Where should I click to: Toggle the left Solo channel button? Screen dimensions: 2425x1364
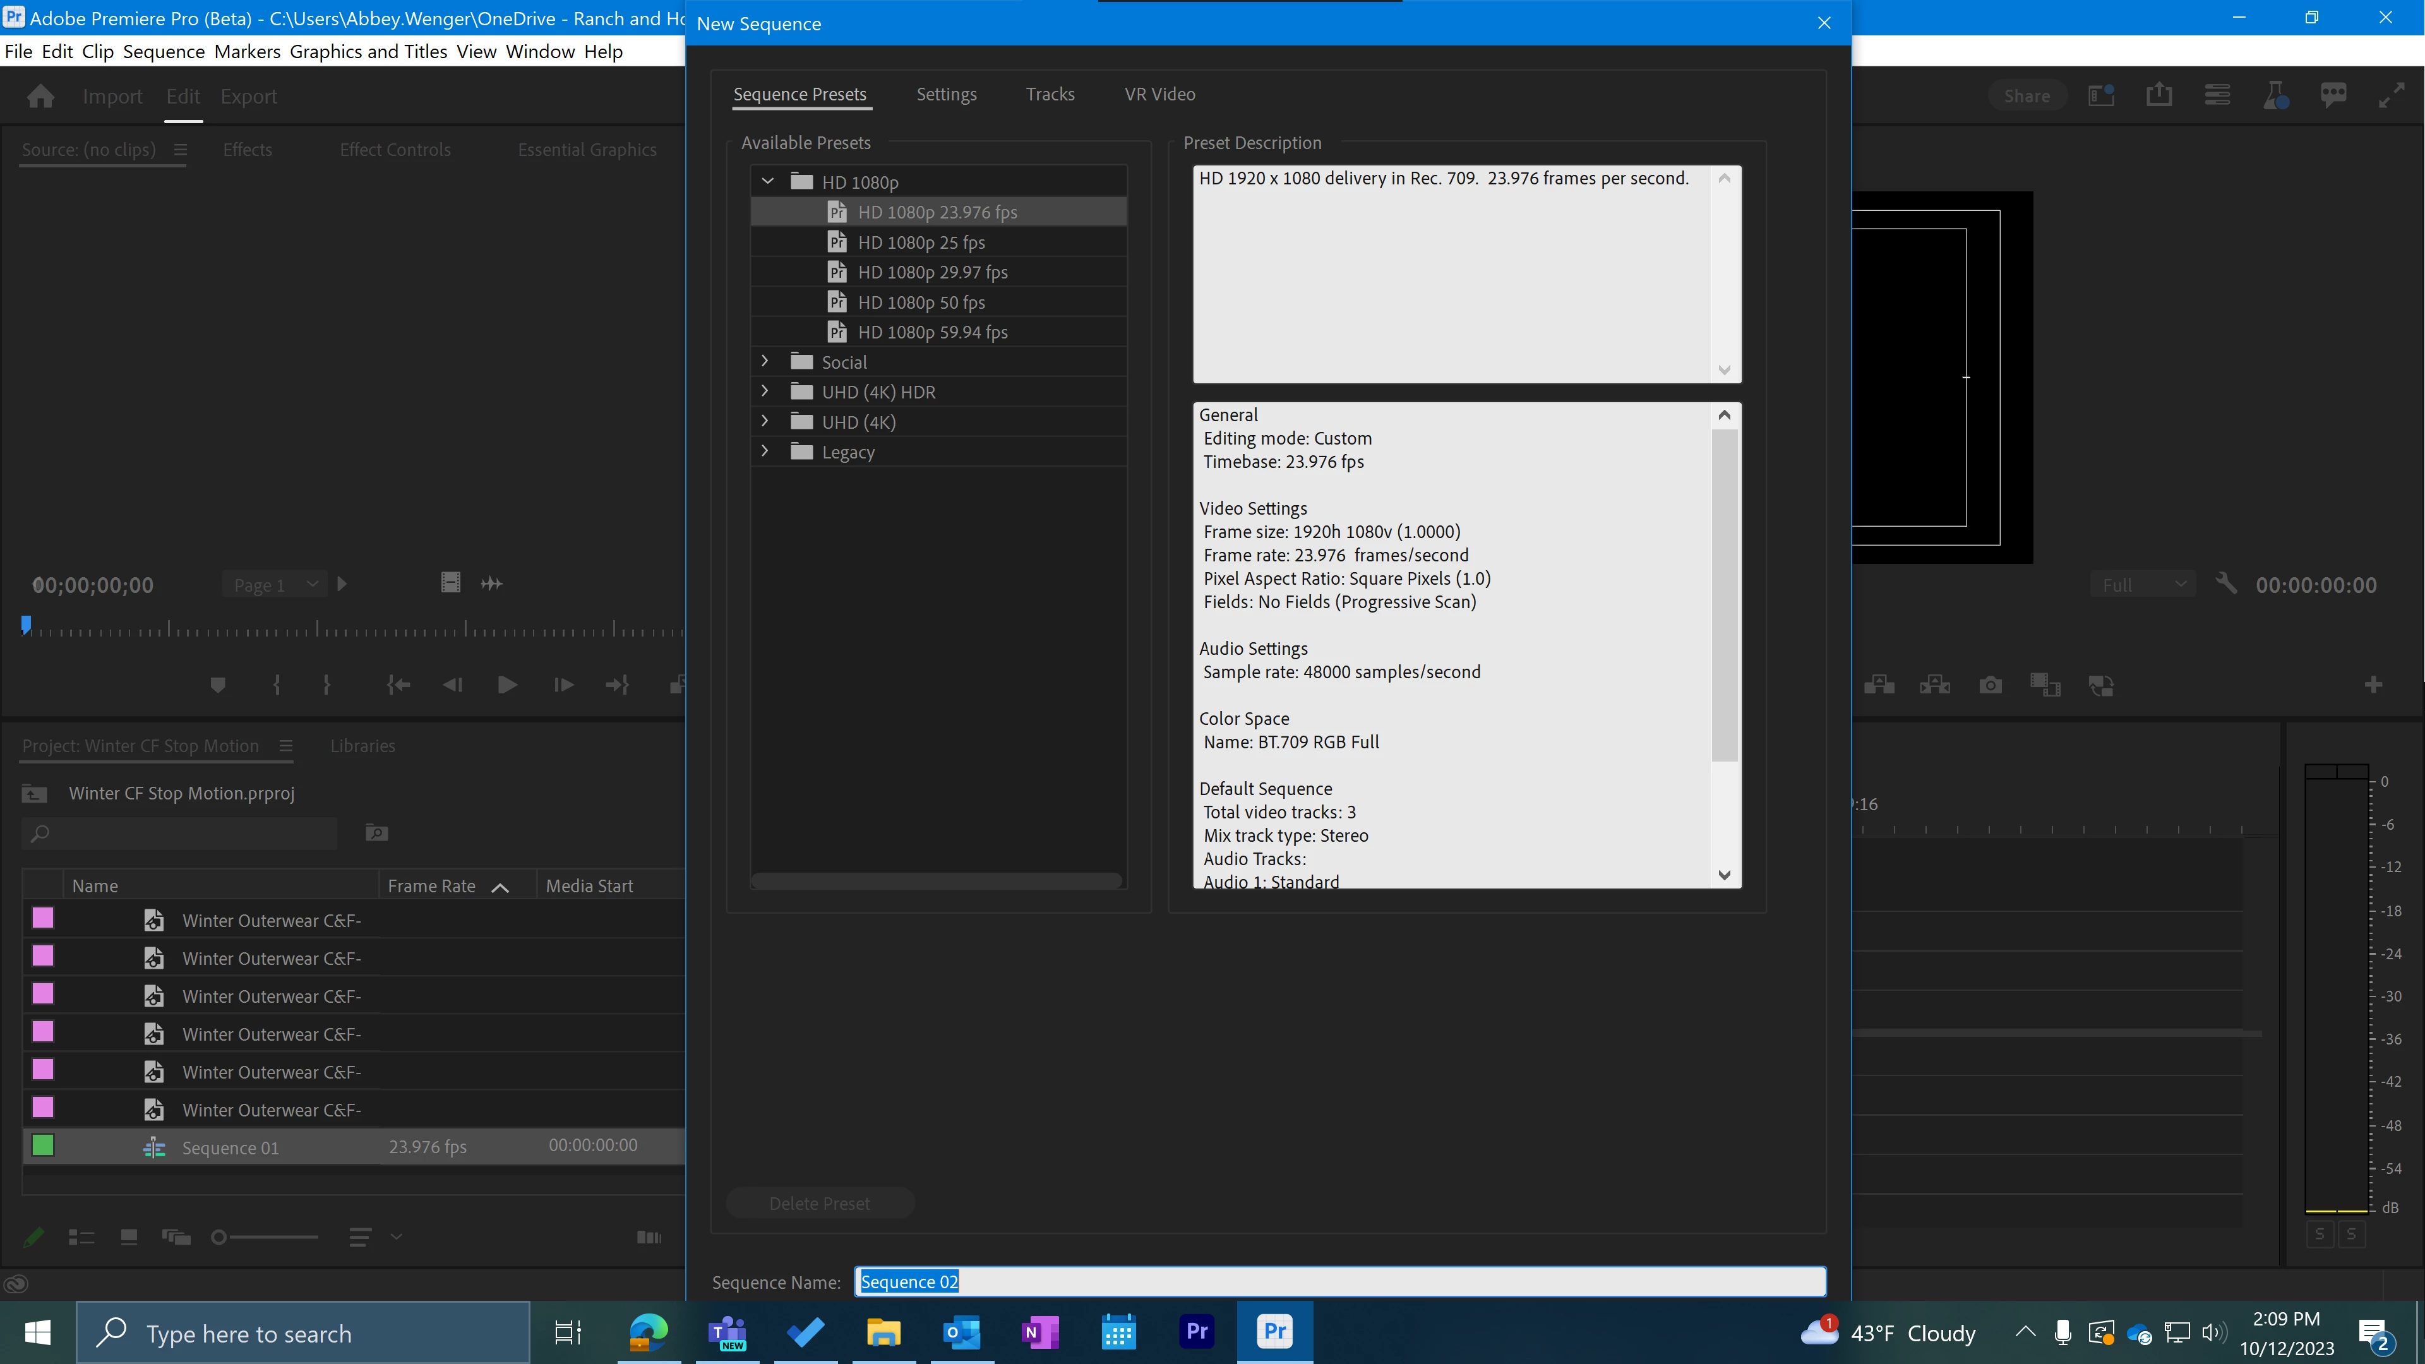tap(2320, 1234)
